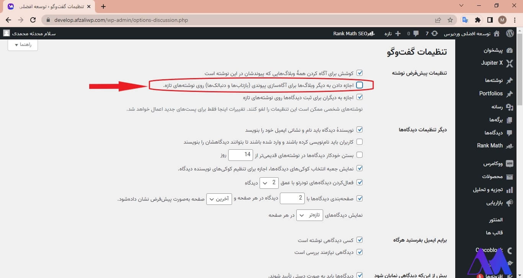Open the site home icon in admin bar
This screenshot has width=523, height=278.
497,34
